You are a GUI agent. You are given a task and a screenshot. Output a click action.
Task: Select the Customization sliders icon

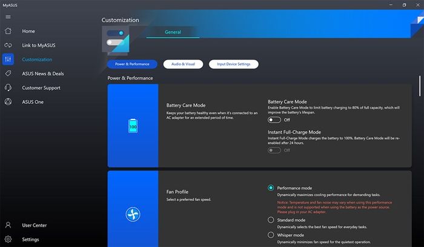[x=8, y=59]
